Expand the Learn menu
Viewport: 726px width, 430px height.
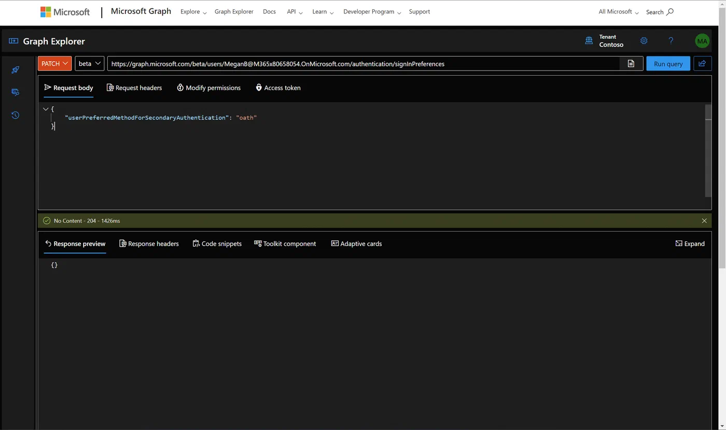323,11
